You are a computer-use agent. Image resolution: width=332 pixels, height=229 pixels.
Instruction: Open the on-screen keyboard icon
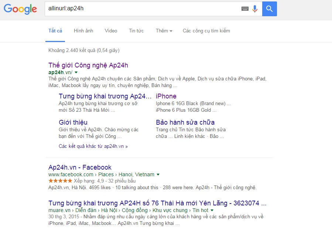pyautogui.click(x=245, y=8)
